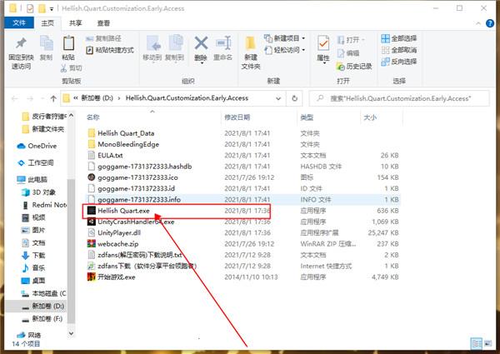Click the navigation pane scroll down arrow
The image size is (500, 354).
pos(71,333)
